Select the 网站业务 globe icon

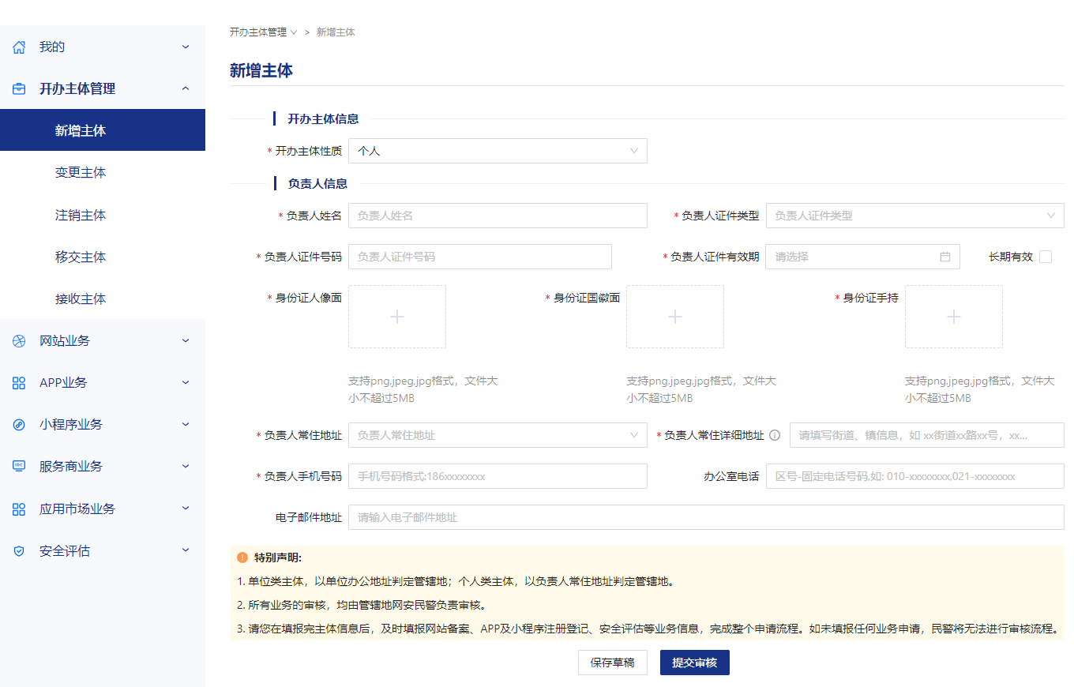(x=18, y=340)
